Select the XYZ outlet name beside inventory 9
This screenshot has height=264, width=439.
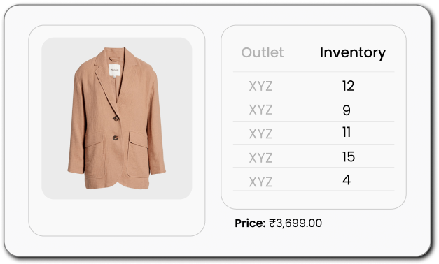pos(260,110)
